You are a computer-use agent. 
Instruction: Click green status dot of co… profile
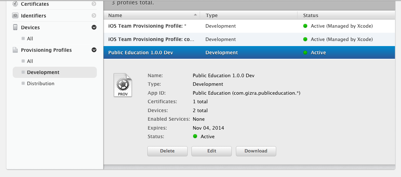[305, 39]
